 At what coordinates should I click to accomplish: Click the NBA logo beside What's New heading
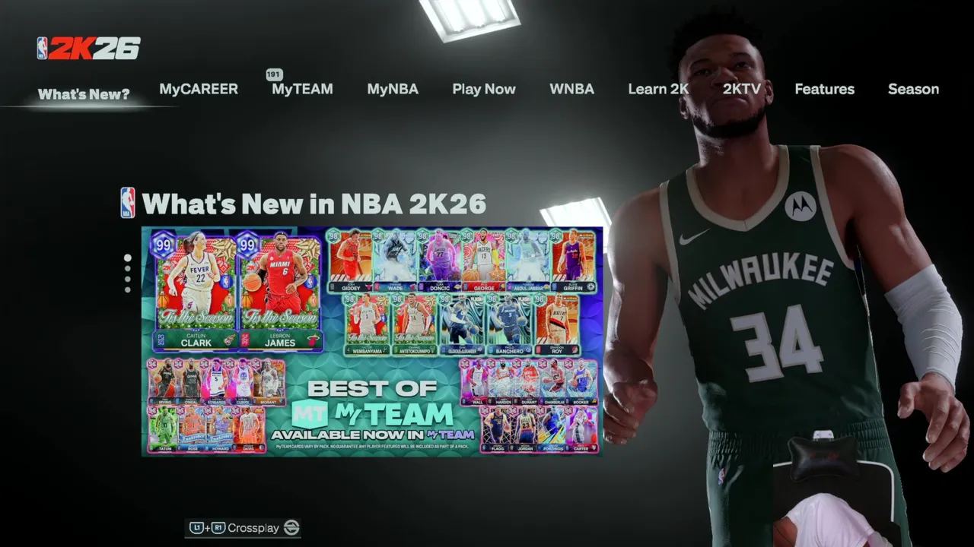click(x=128, y=204)
